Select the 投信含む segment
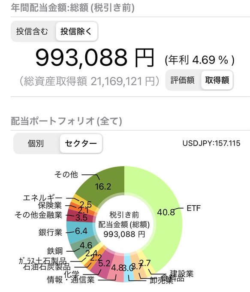Image resolution: width=250 pixels, height=292 pixels. pyautogui.click(x=32, y=31)
